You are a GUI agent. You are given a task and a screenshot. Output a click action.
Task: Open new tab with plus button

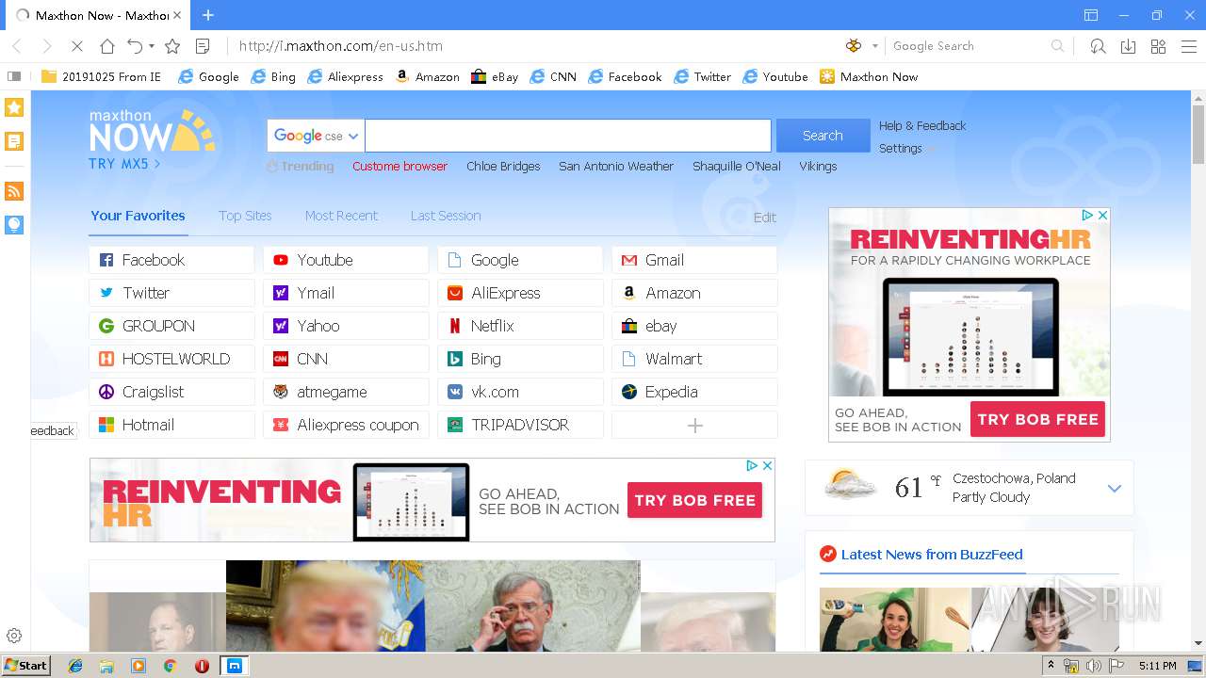[208, 15]
